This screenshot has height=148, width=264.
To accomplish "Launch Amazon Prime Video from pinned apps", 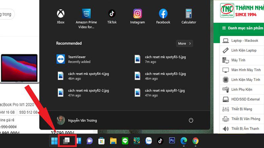I will click(x=86, y=19).
